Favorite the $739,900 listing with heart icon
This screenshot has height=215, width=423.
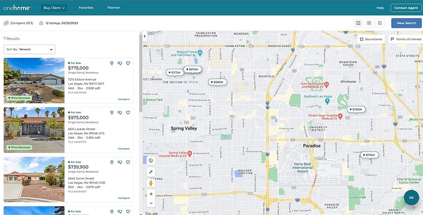(x=128, y=162)
